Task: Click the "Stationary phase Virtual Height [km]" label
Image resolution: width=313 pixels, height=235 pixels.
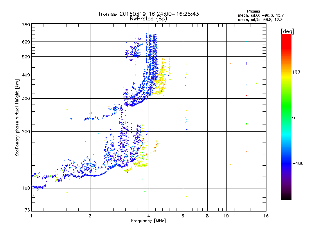Action: click(x=17, y=117)
